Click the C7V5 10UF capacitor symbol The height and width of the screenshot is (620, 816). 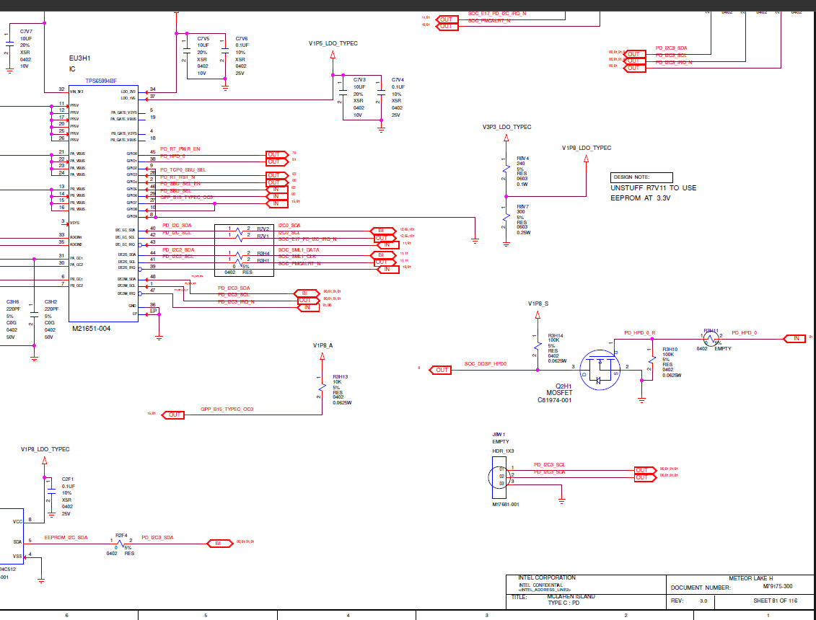click(187, 51)
